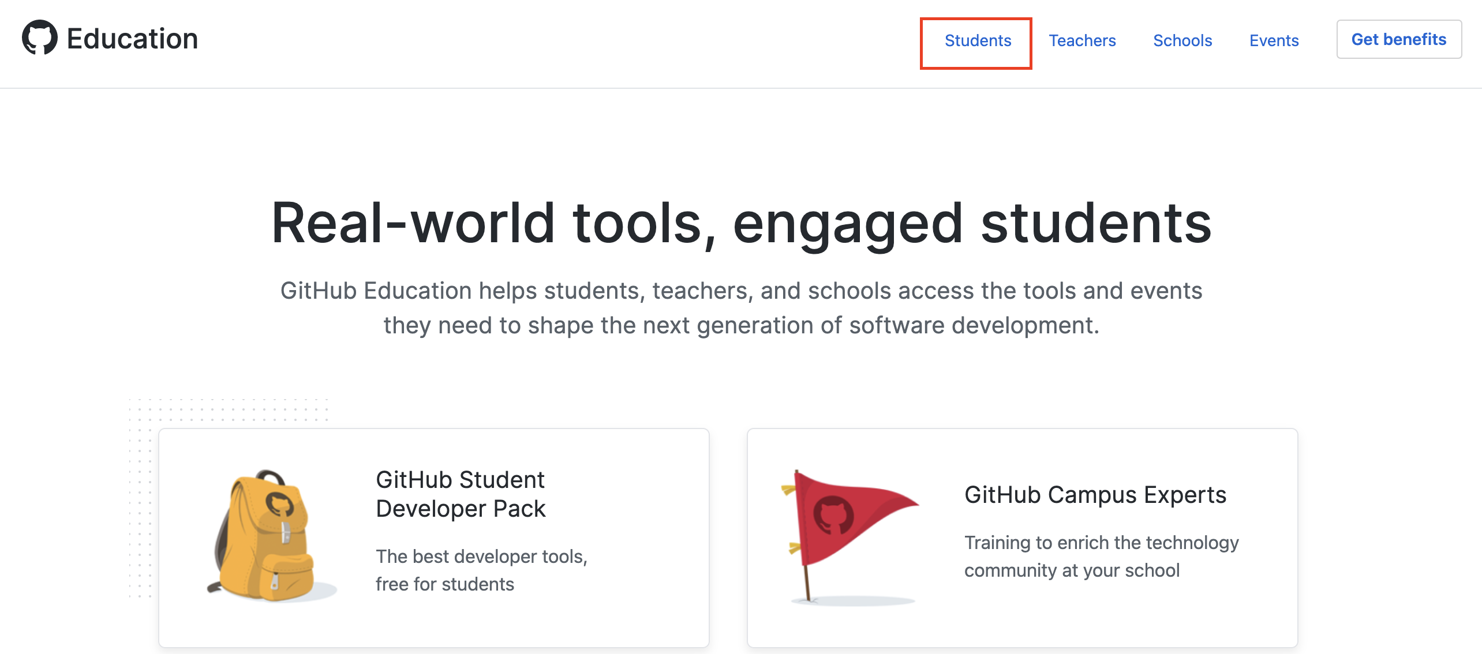Viewport: 1482px width, 654px height.
Task: Open GitHub Campus Experts title
Action: pos(1095,495)
